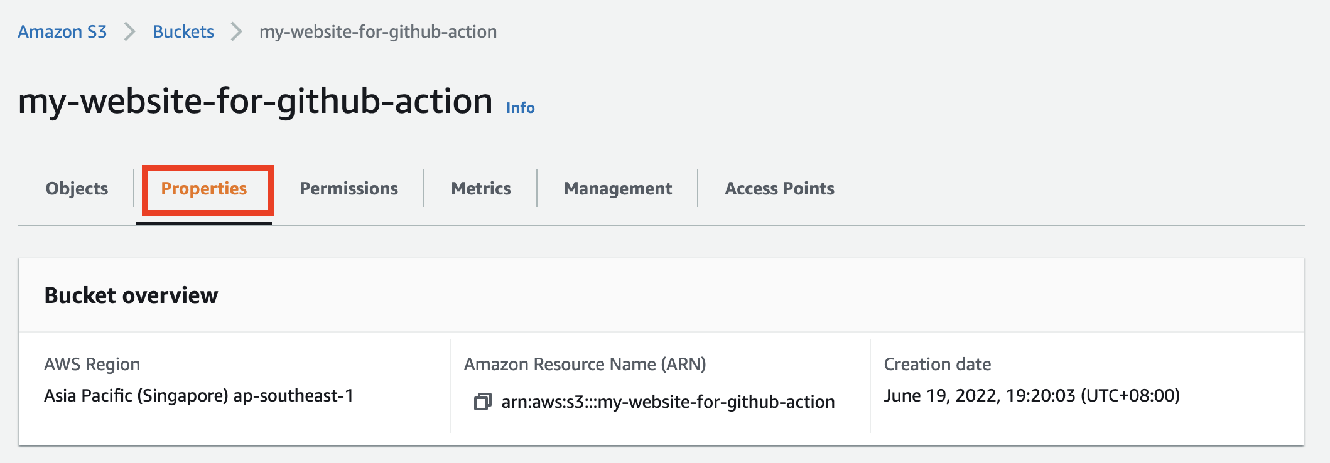The width and height of the screenshot is (1330, 463).
Task: Open the Management tab
Action: pyautogui.click(x=618, y=188)
